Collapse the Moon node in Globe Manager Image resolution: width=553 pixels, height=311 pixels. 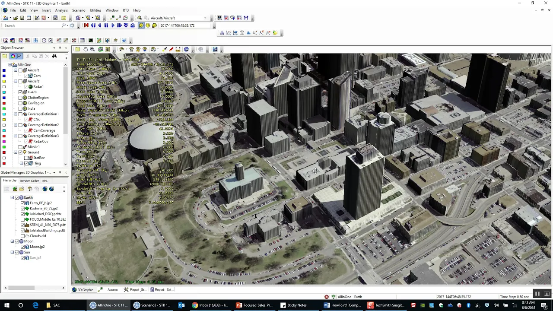point(12,241)
